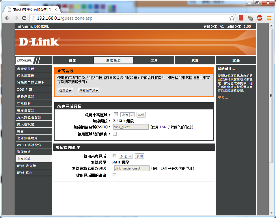
Task: Click the red bookmark extension icon
Action: (241, 18)
